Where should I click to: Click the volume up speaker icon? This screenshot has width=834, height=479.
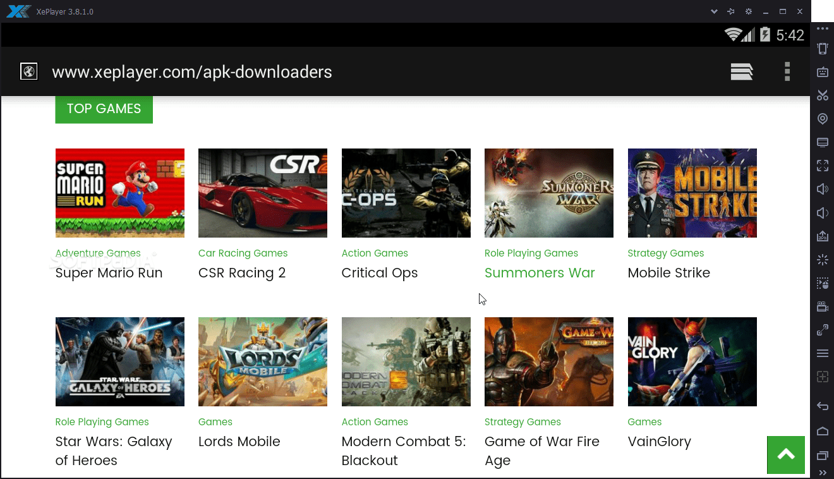coord(822,189)
